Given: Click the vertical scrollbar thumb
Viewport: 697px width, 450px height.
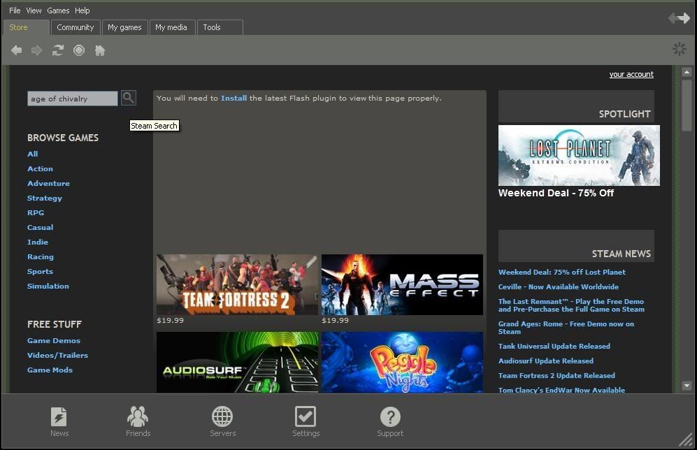Looking at the screenshot, I should point(687,106).
